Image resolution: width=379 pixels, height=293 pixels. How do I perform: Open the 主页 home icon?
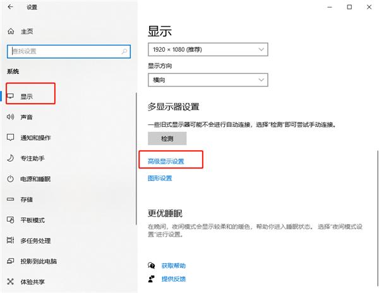point(11,31)
